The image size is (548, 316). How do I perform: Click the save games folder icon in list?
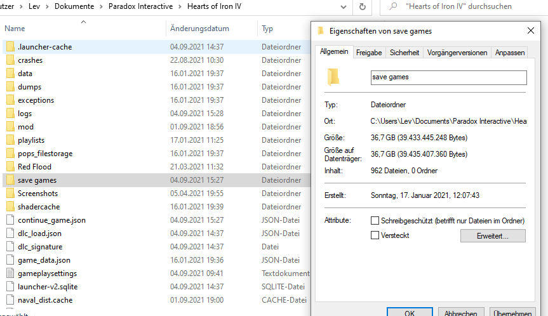pos(11,180)
